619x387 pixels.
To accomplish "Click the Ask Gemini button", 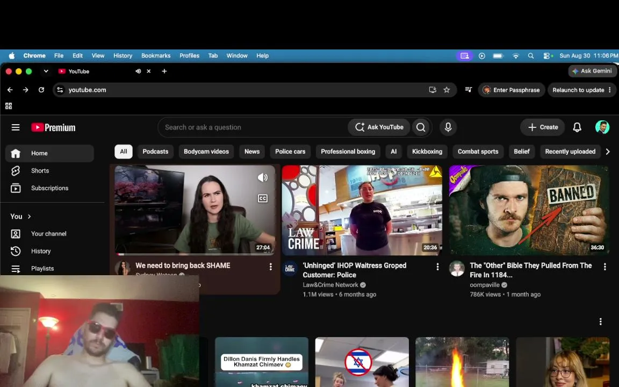I will 592,71.
